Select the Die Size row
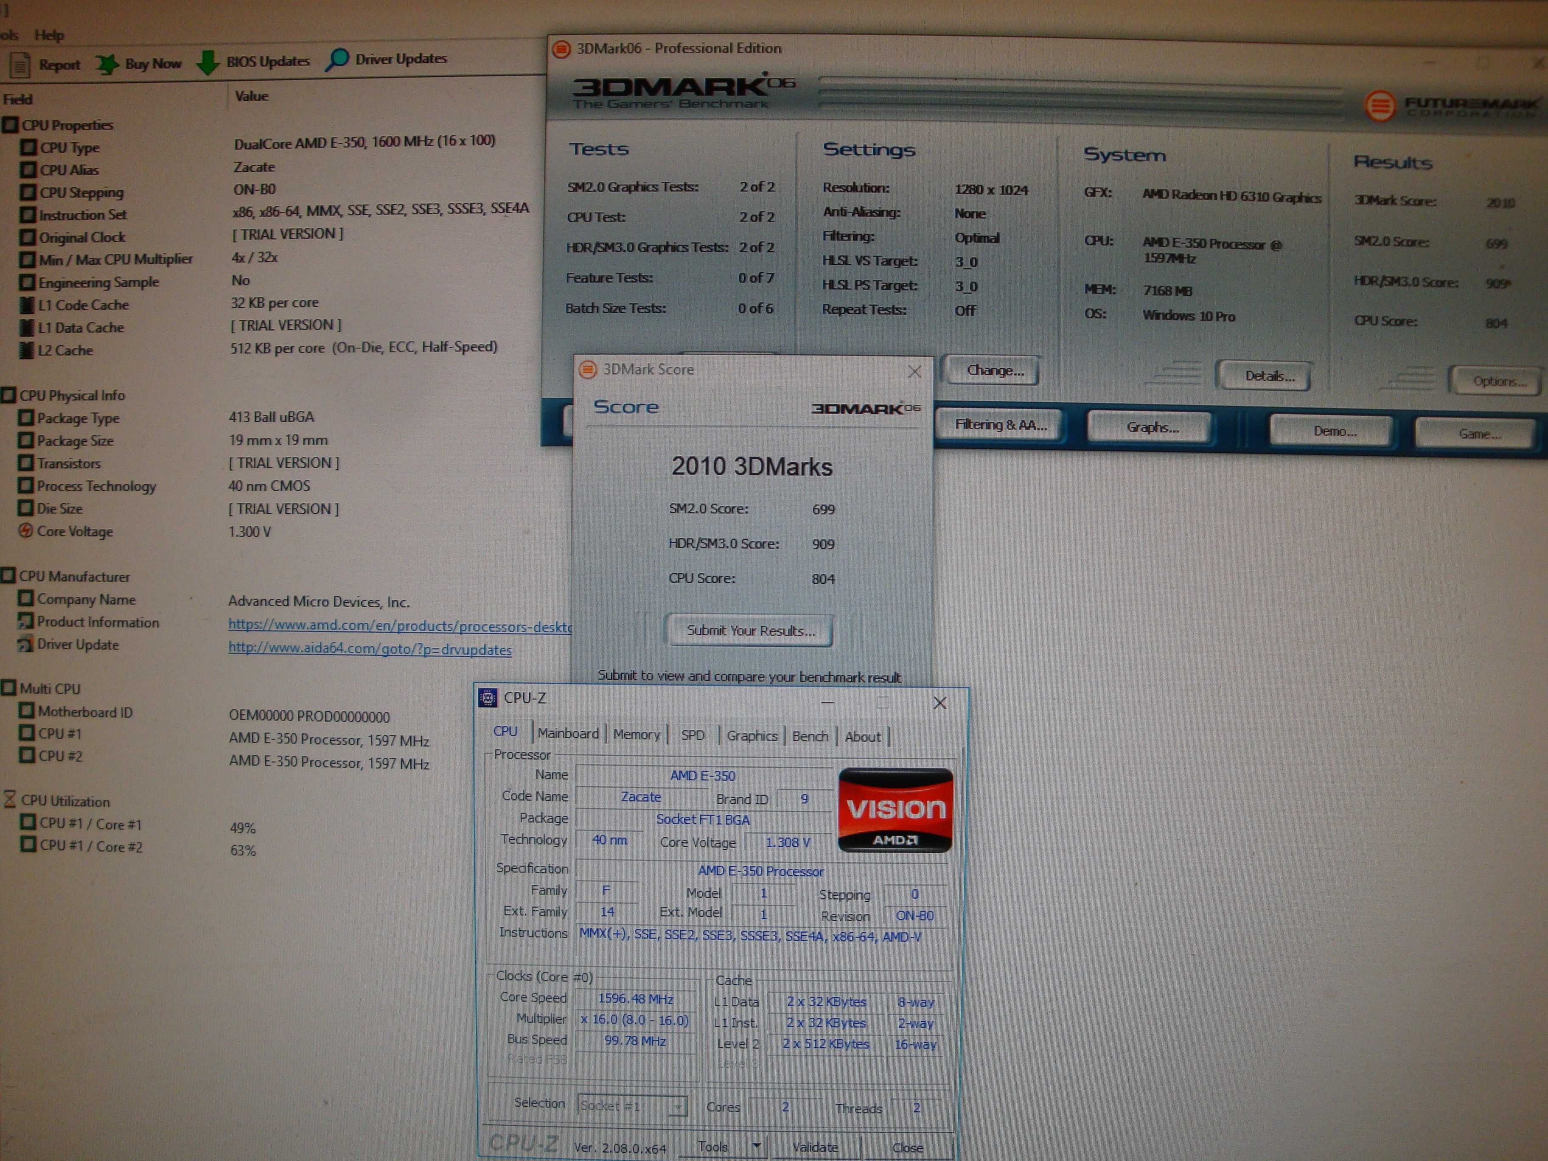This screenshot has height=1161, width=1548. (x=179, y=509)
